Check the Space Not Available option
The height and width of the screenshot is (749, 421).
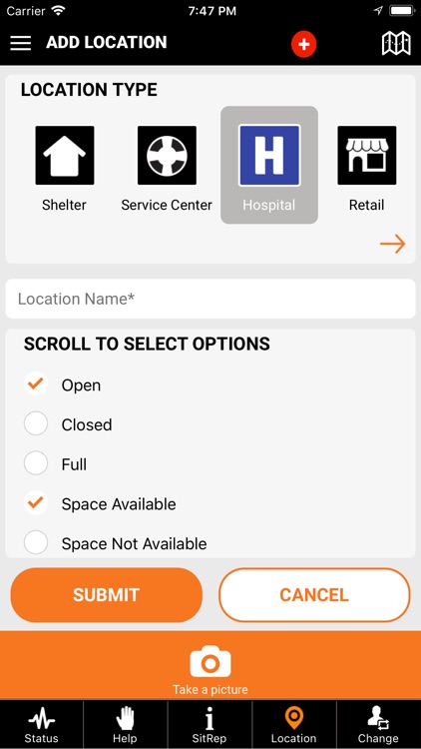[x=36, y=542]
